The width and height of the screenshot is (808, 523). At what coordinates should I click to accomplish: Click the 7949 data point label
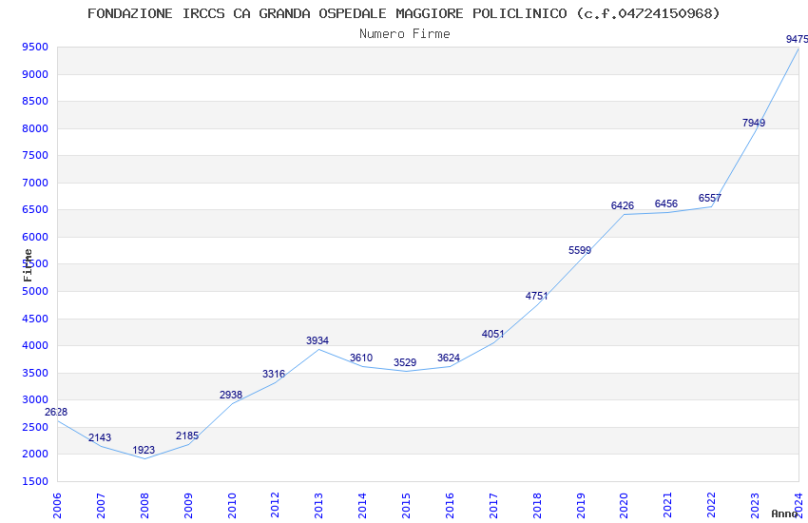[754, 123]
